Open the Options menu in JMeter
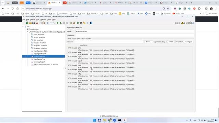This screenshot has height=123, width=219. click(43, 20)
